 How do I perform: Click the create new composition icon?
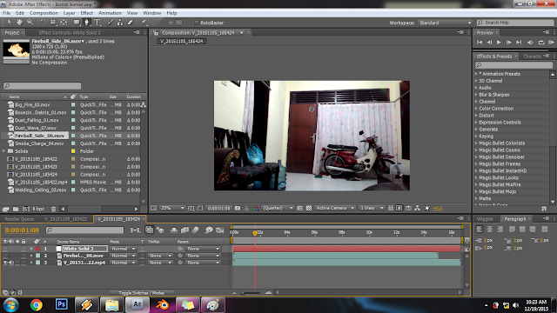25,209
